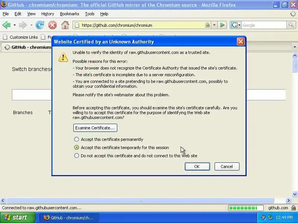Click the horizontal scrollbar right arrow
298x223 pixels.
tap(288, 200)
